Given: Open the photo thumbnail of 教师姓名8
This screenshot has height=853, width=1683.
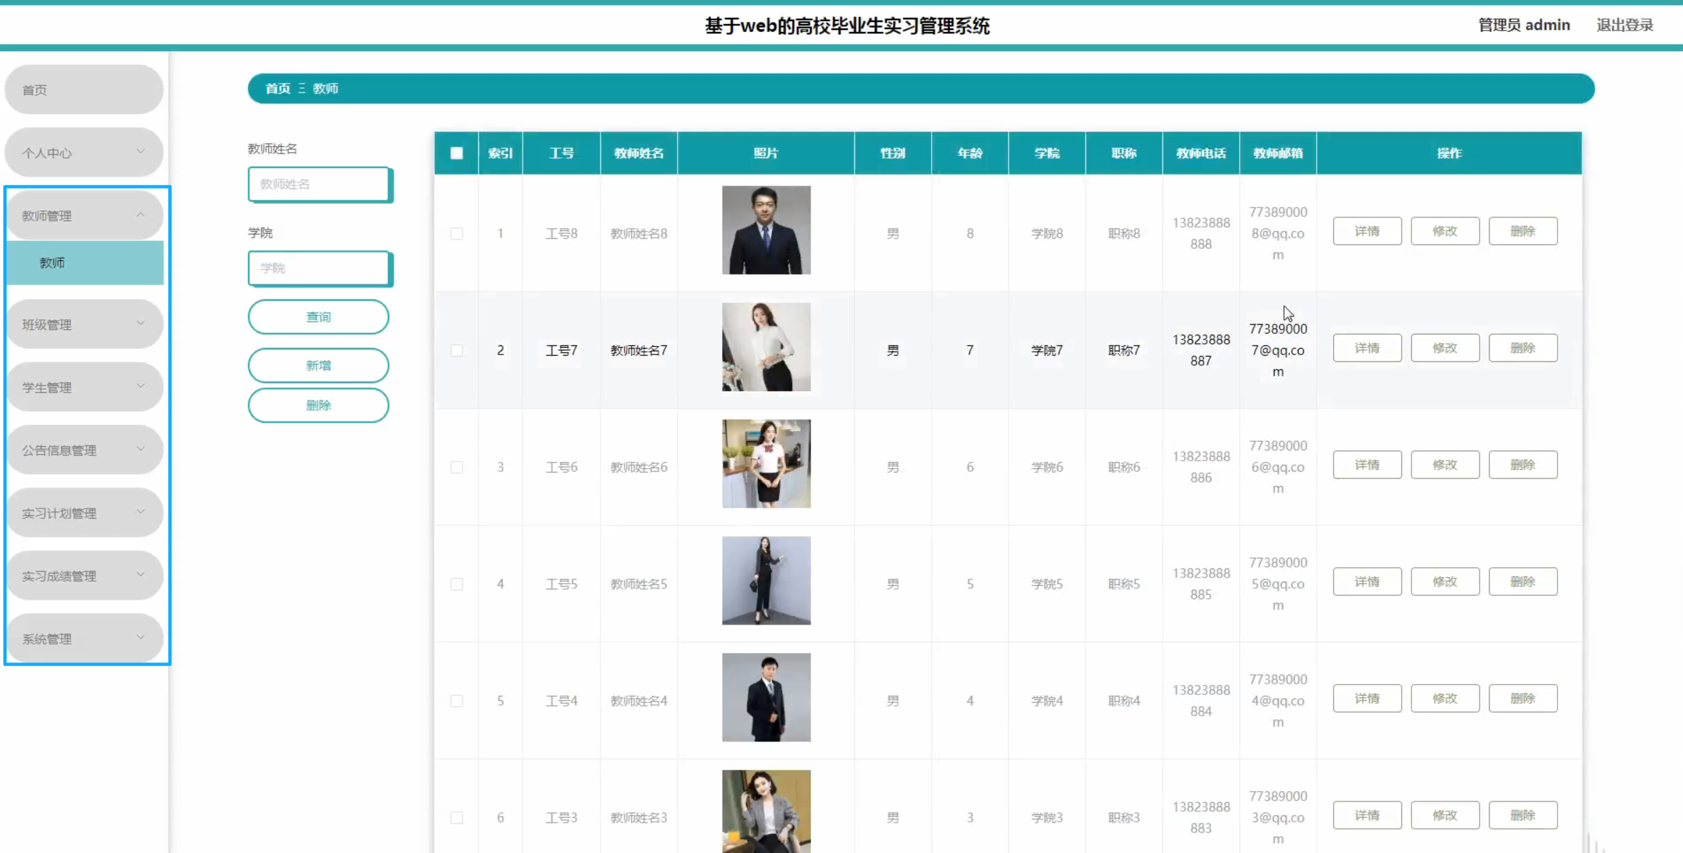Looking at the screenshot, I should click(x=765, y=229).
